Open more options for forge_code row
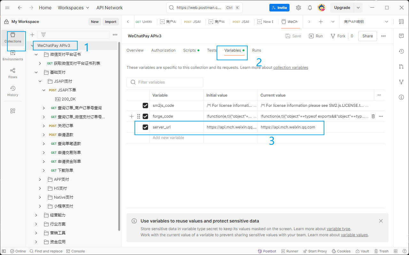Viewport: 409px width, 255px height. [x=381, y=116]
